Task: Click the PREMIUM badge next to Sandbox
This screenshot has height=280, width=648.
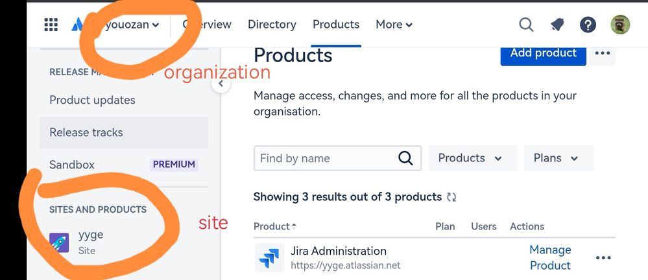Action: [x=174, y=165]
